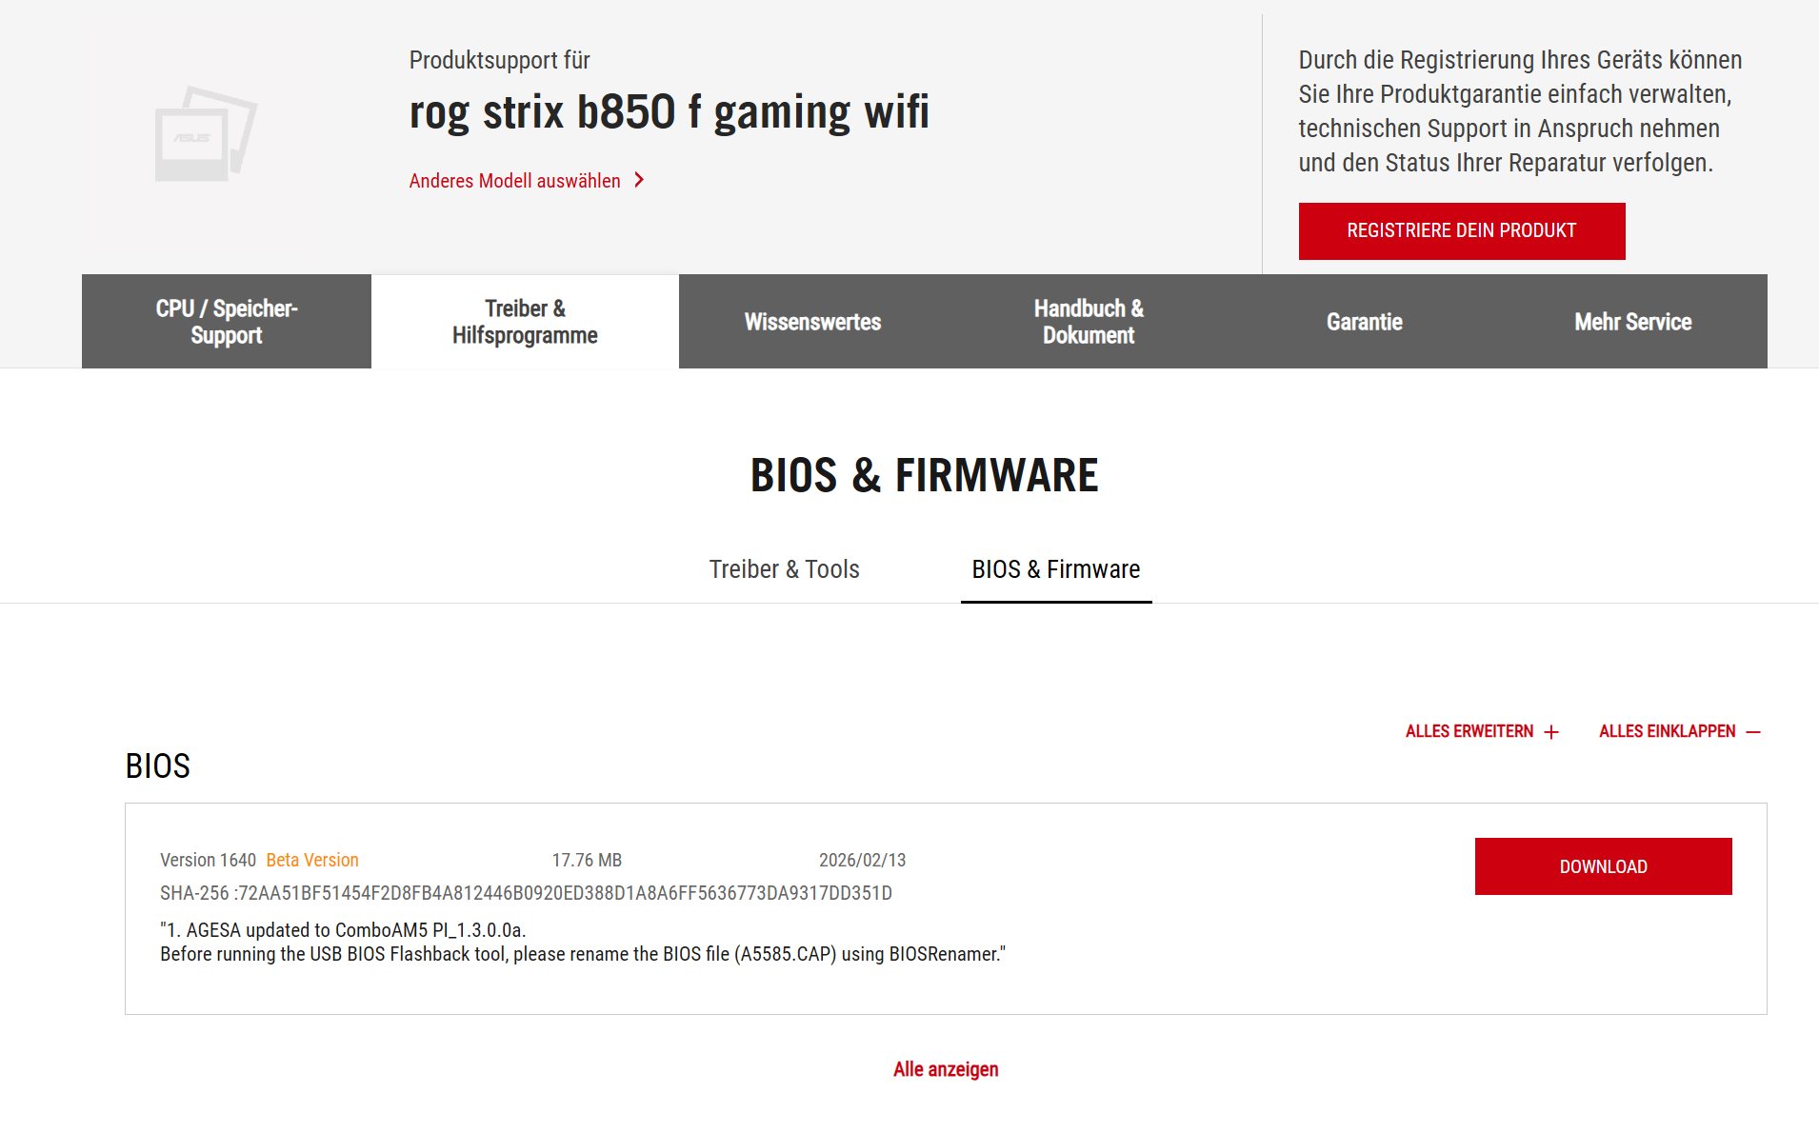Screen dimensions: 1819x1133
Task: Click the Produktsupport für label
Action: 500,60
